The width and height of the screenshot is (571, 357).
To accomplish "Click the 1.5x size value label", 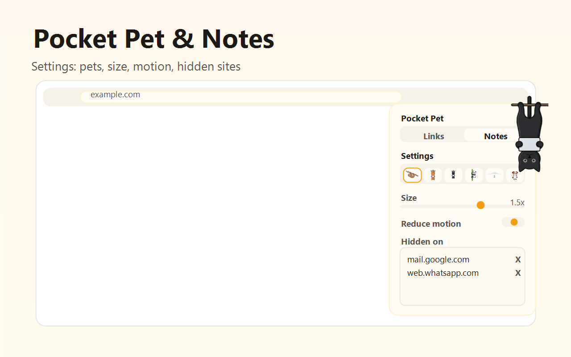I will pyautogui.click(x=517, y=202).
